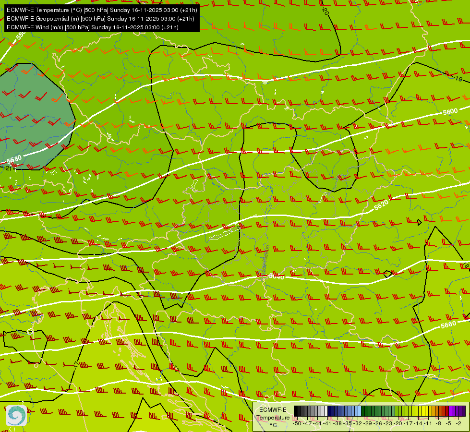Click the ECMWF-E Temperature 500 hPa header line

(102, 10)
